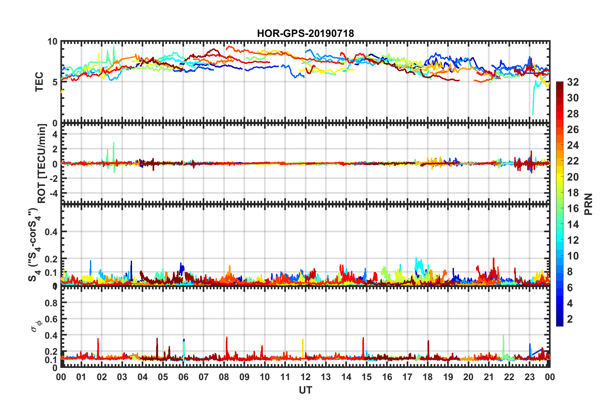Click x-axis tick label 23

529,377
